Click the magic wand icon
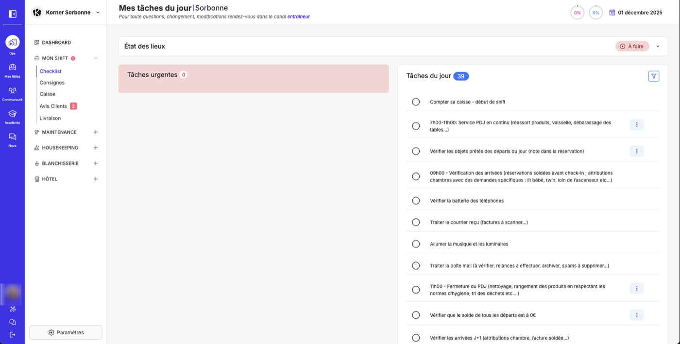Screen dimensions: 680x344 pyautogui.click(x=13, y=309)
